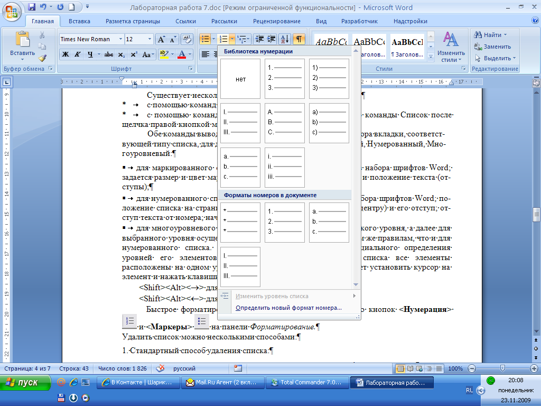This screenshot has height=406, width=541.
Task: Open the Разметка страницы tab
Action: coord(133,21)
